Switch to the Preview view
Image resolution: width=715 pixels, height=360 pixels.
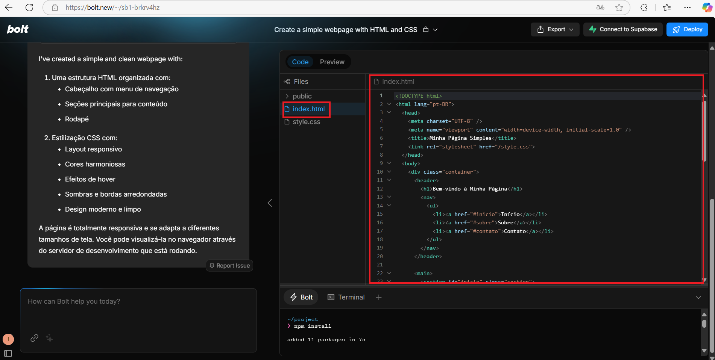tap(332, 62)
